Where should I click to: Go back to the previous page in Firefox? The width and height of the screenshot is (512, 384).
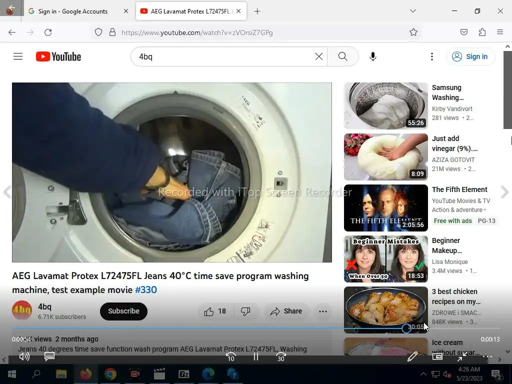(x=12, y=32)
